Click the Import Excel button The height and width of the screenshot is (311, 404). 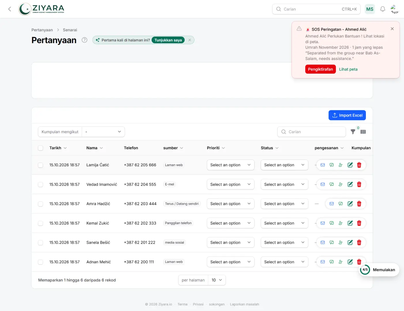347,115
